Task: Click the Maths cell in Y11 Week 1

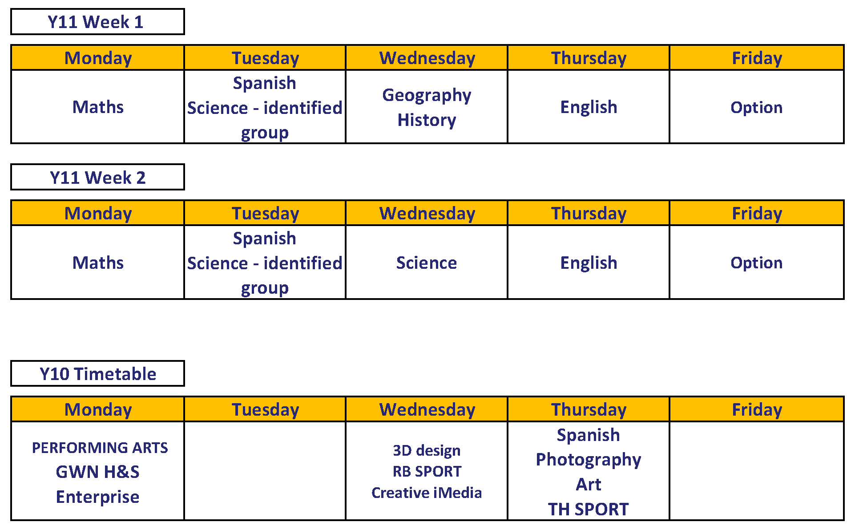Action: tap(98, 107)
